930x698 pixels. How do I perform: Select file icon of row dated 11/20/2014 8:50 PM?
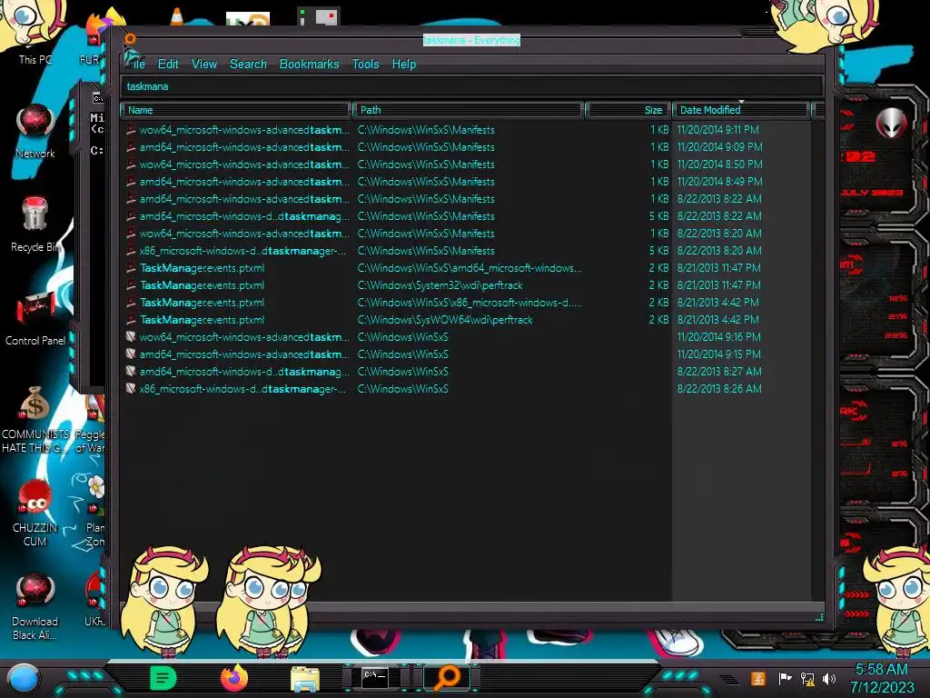click(x=131, y=164)
